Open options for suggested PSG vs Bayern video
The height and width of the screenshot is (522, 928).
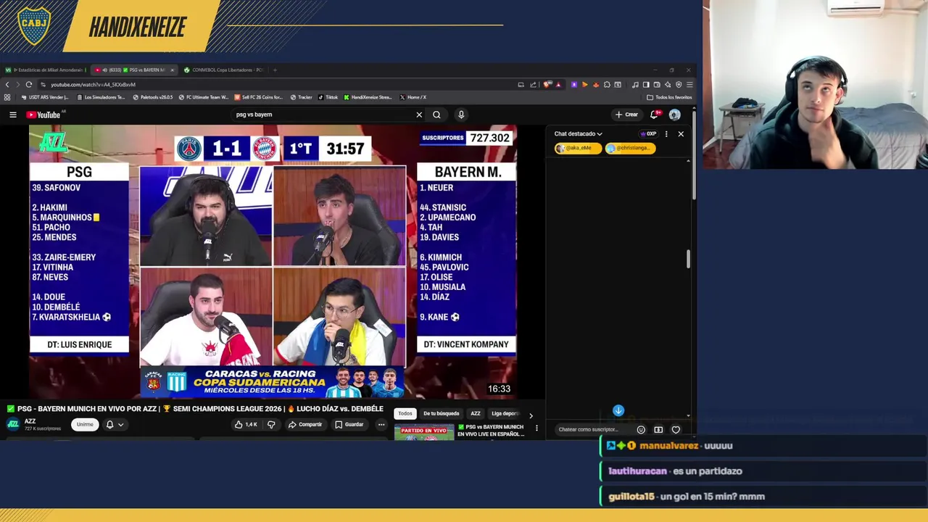pyautogui.click(x=536, y=428)
